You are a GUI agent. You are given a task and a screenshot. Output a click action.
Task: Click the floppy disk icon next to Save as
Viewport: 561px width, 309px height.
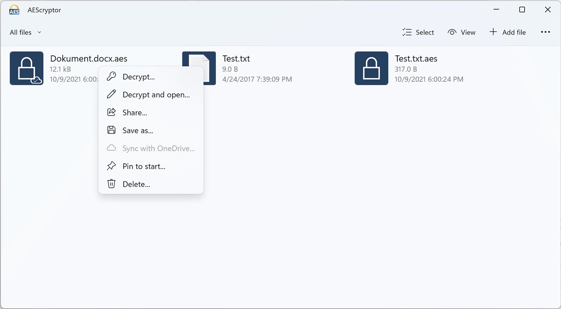point(111,130)
